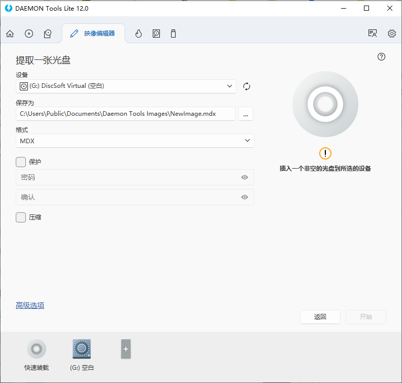This screenshot has width=402, height=383.
Task: Open the virtual hard disk icon
Action: [156, 34]
